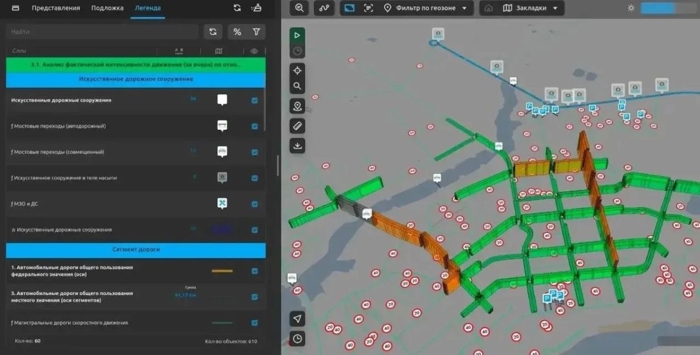Click symbol for 'Мостовые переходы (совмещенный)'
This screenshot has width=700, height=355.
tap(222, 151)
